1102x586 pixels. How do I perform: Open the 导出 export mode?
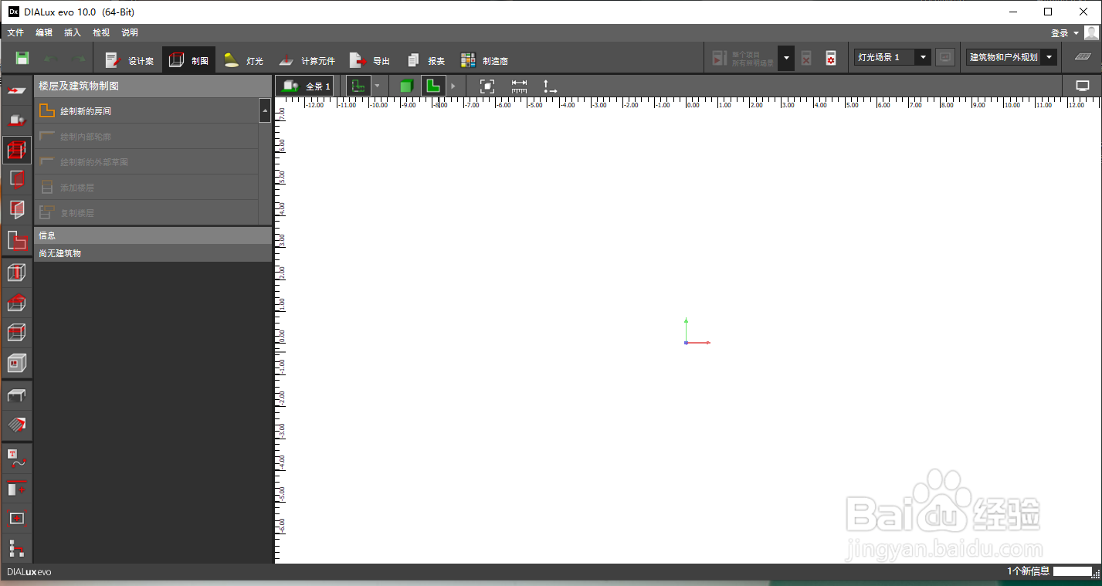click(x=369, y=60)
